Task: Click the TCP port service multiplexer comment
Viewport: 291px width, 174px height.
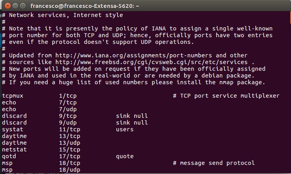Action: pos(226,96)
